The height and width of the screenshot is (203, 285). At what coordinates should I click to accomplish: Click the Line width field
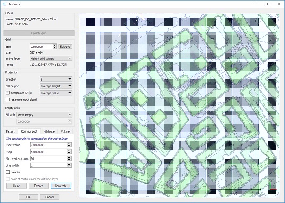tap(49, 165)
